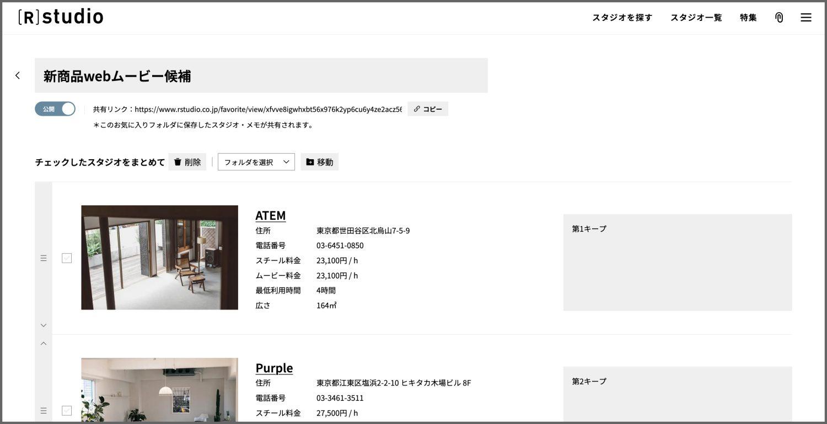The width and height of the screenshot is (827, 424).
Task: Click the drag handle beside the ATEM studio
Action: coord(44,258)
